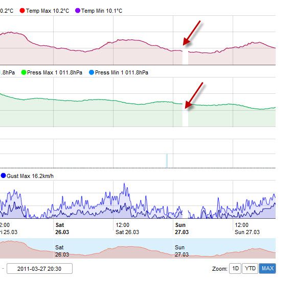This screenshot has height=282, width=294.
Task: Toggle the Temp Min legend purple dot
Action: 77,11
